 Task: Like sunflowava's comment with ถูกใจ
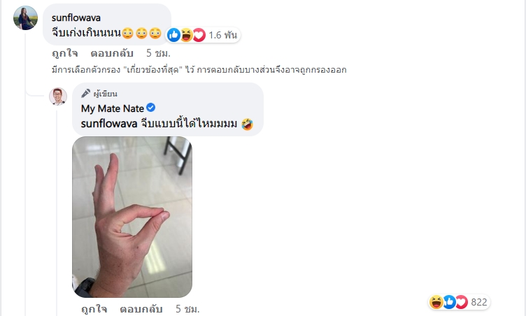point(65,53)
